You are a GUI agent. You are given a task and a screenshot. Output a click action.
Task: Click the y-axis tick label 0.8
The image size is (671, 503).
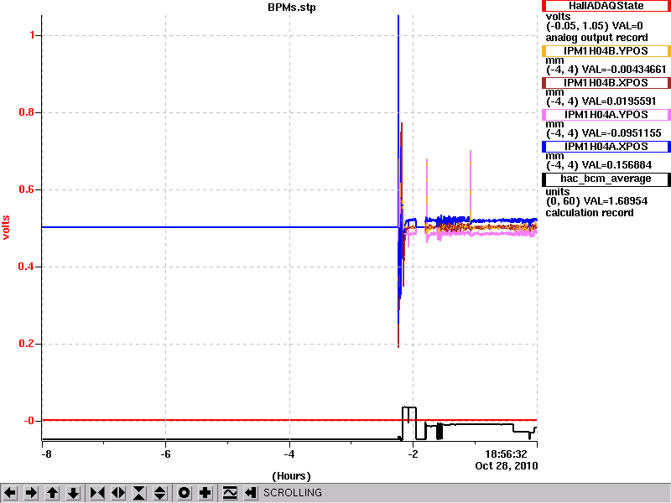27,112
